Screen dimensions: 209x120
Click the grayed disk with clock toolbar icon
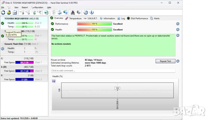click(x=28, y=12)
